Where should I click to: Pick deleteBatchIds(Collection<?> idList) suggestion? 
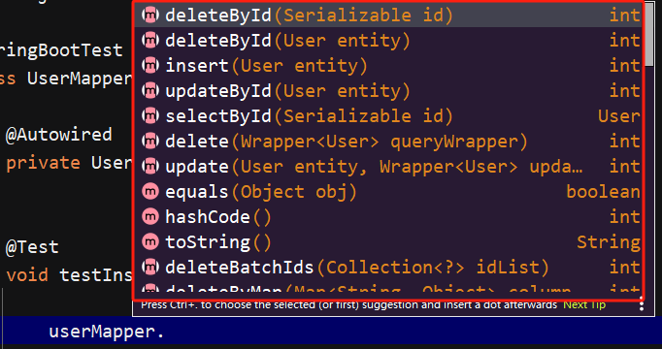[x=388, y=268]
